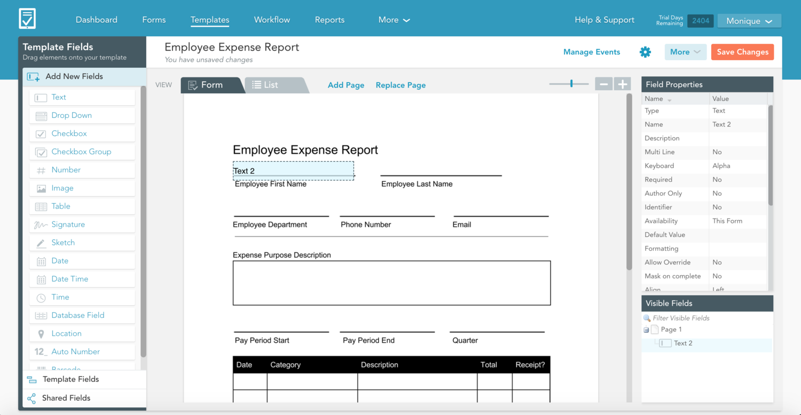This screenshot has height=415, width=801.
Task: Click the Save Changes button
Action: [742, 52]
